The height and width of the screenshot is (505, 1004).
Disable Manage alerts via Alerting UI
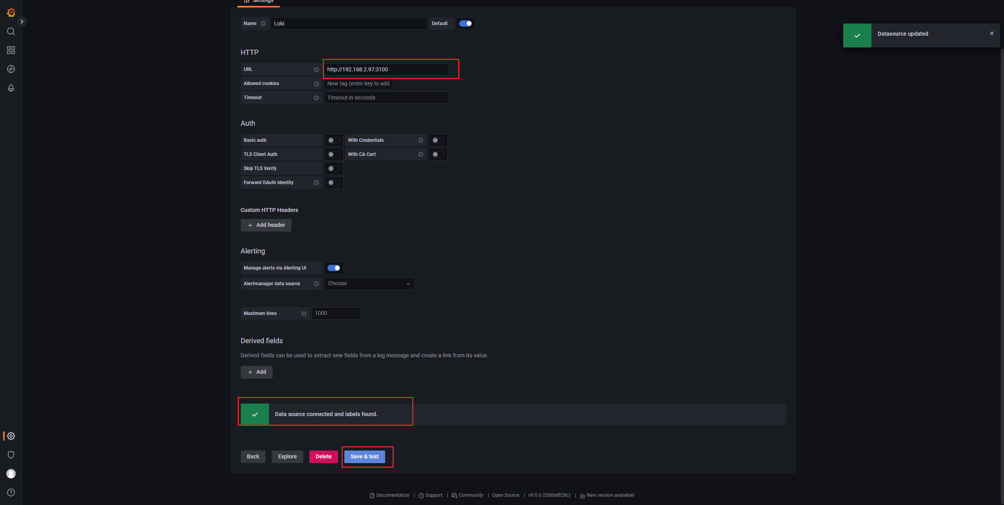click(x=334, y=268)
